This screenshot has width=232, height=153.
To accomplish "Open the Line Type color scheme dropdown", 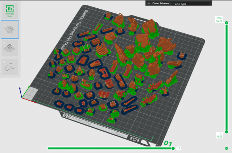I will (191, 4).
